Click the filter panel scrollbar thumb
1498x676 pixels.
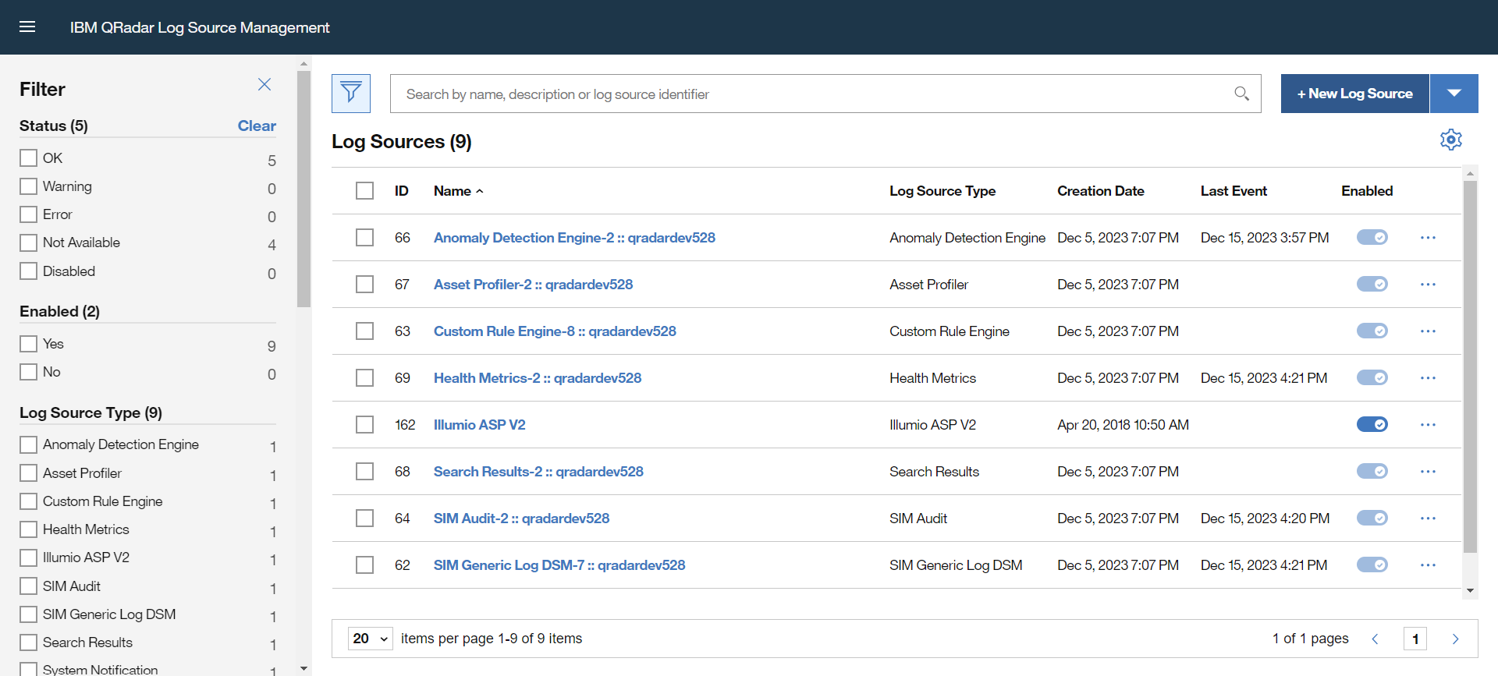[x=304, y=189]
